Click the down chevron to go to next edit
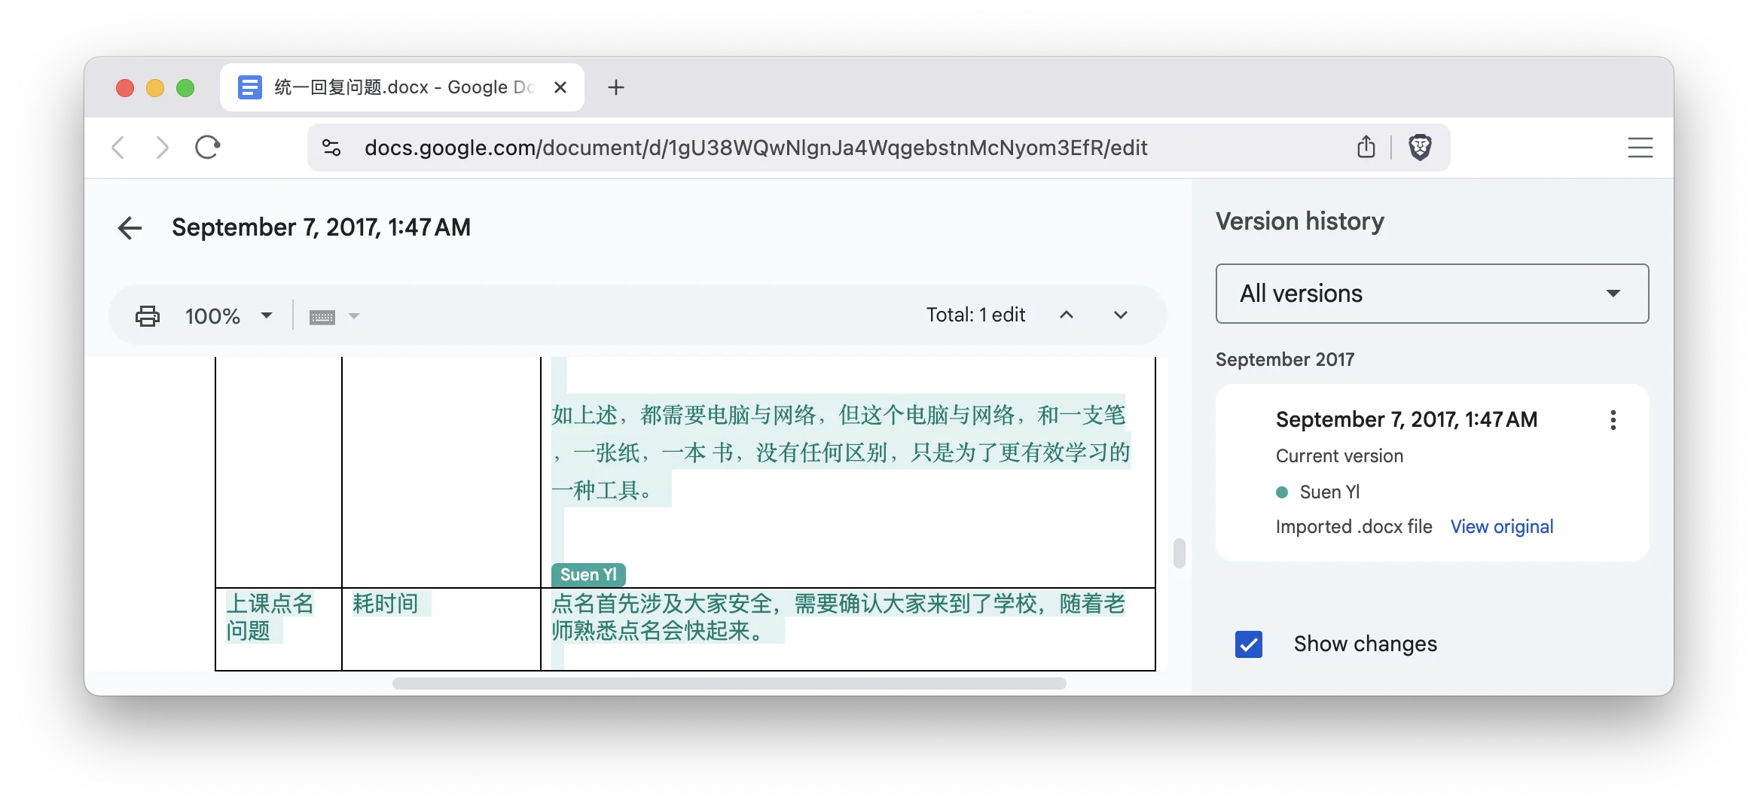1758x807 pixels. (x=1120, y=315)
